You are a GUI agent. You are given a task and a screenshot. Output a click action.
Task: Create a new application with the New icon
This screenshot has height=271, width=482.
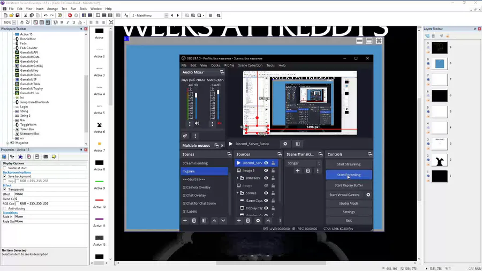click(5, 16)
